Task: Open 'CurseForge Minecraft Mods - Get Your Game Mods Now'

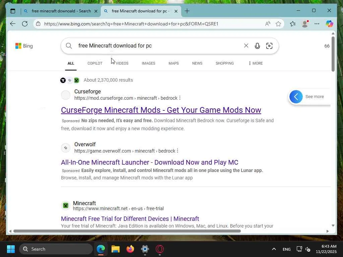Action: click(x=161, y=110)
